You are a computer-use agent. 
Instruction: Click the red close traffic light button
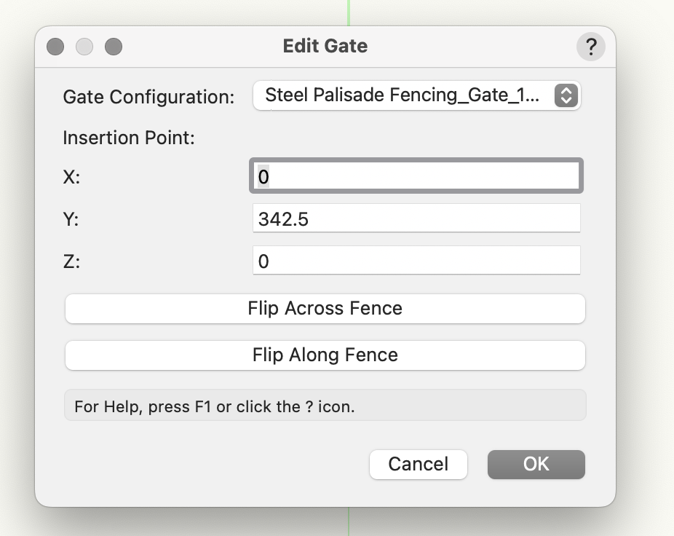point(55,46)
